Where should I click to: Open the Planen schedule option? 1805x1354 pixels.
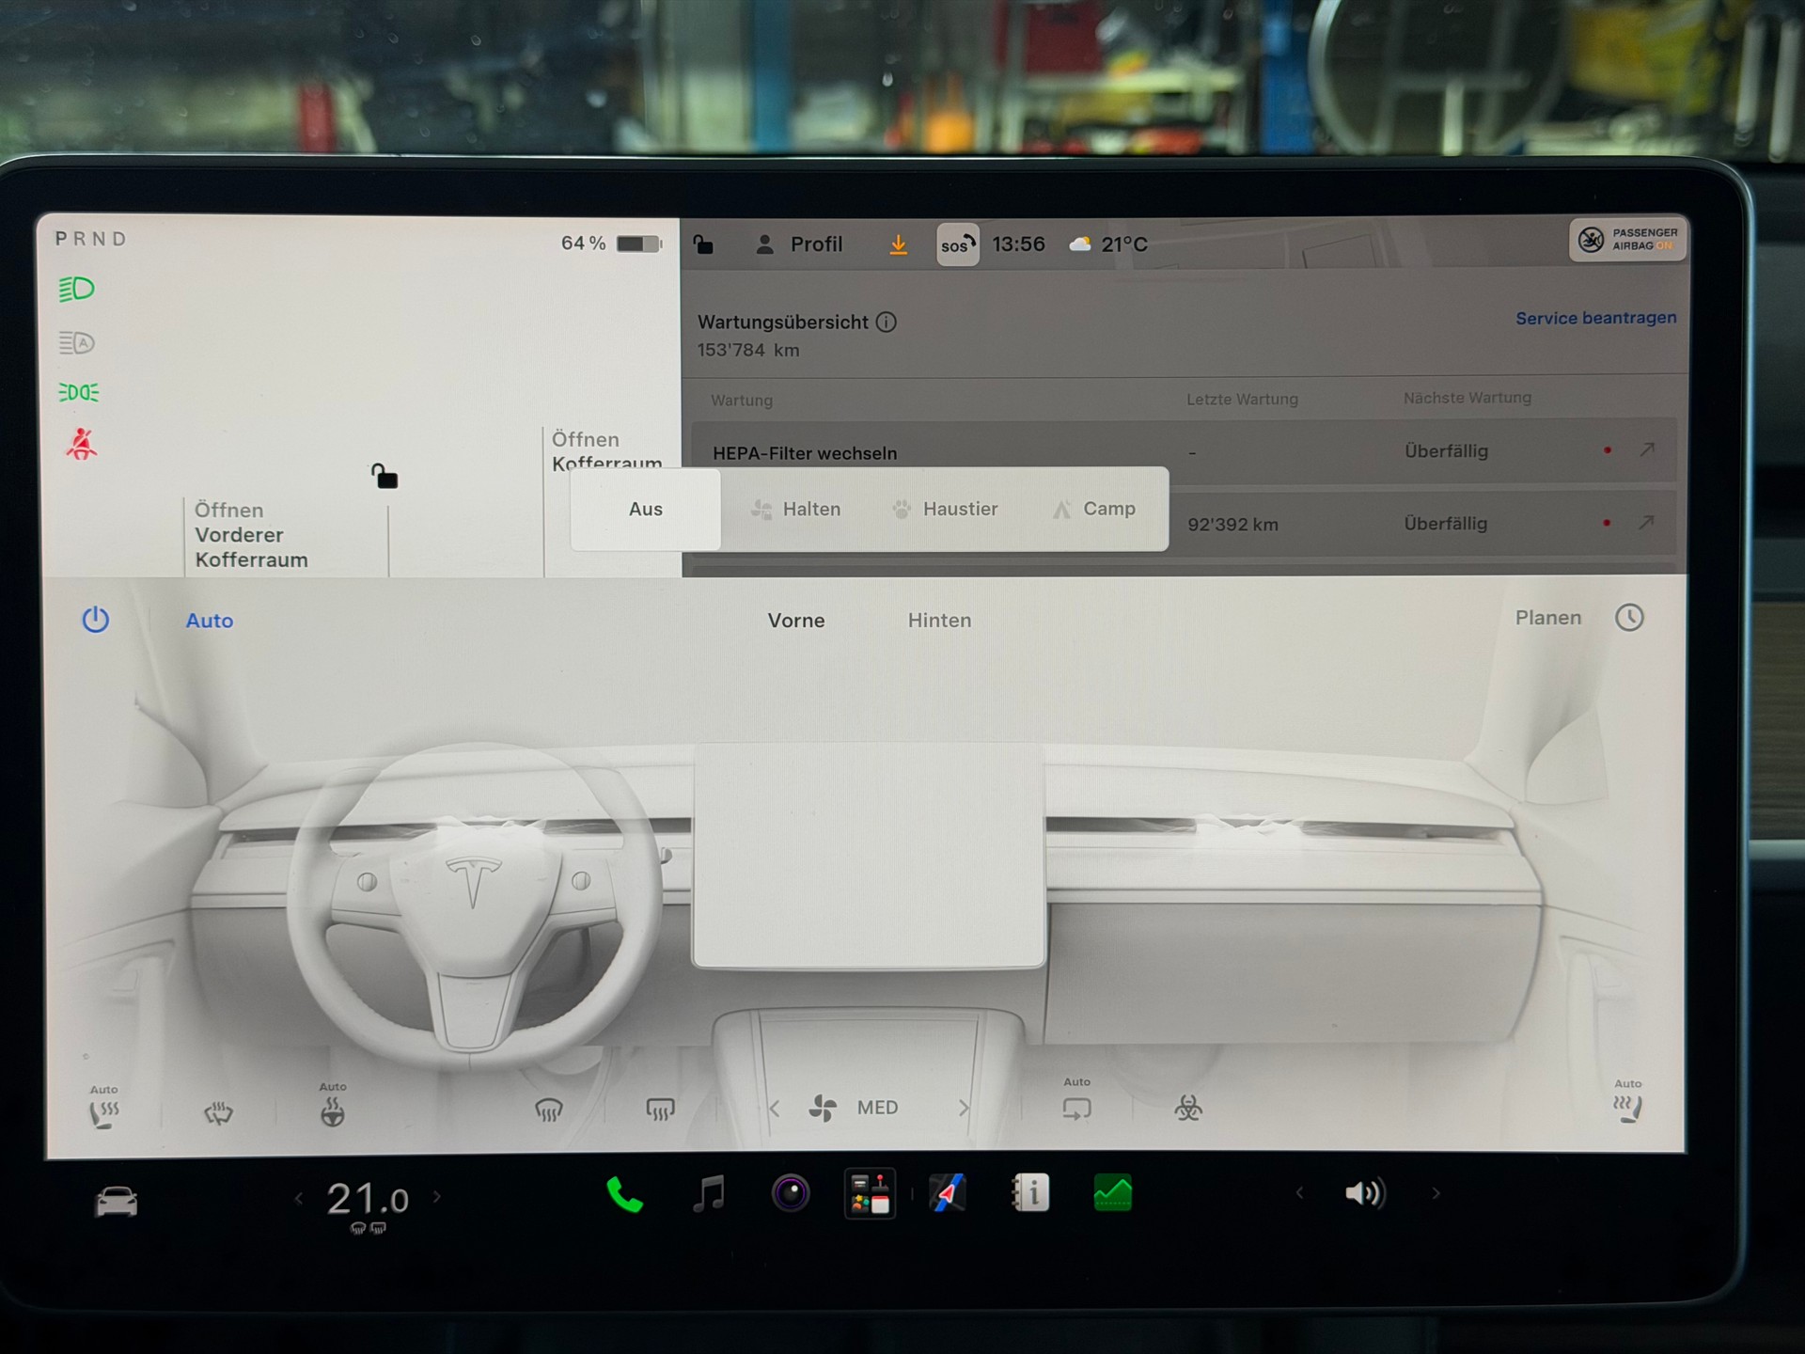click(x=1548, y=618)
